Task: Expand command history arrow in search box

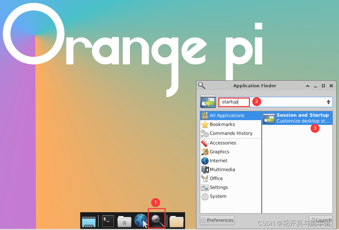Action: tap(328, 102)
